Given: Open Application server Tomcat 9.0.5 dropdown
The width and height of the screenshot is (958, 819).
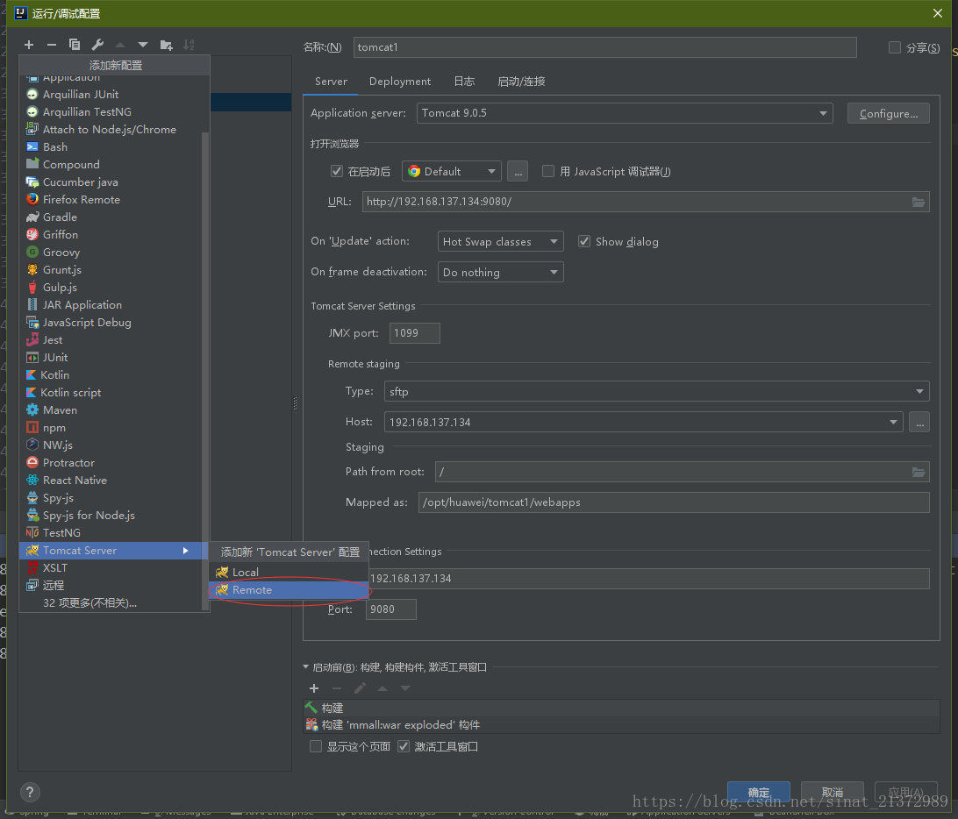Looking at the screenshot, I should [625, 113].
